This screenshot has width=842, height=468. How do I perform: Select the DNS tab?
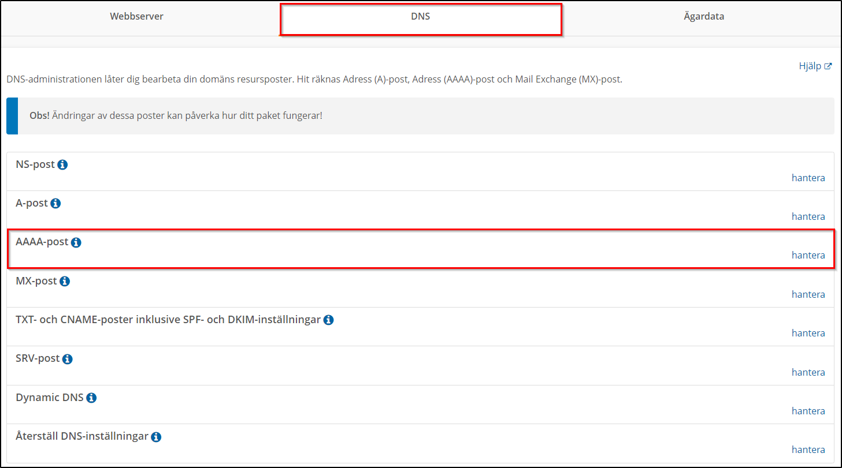[420, 17]
